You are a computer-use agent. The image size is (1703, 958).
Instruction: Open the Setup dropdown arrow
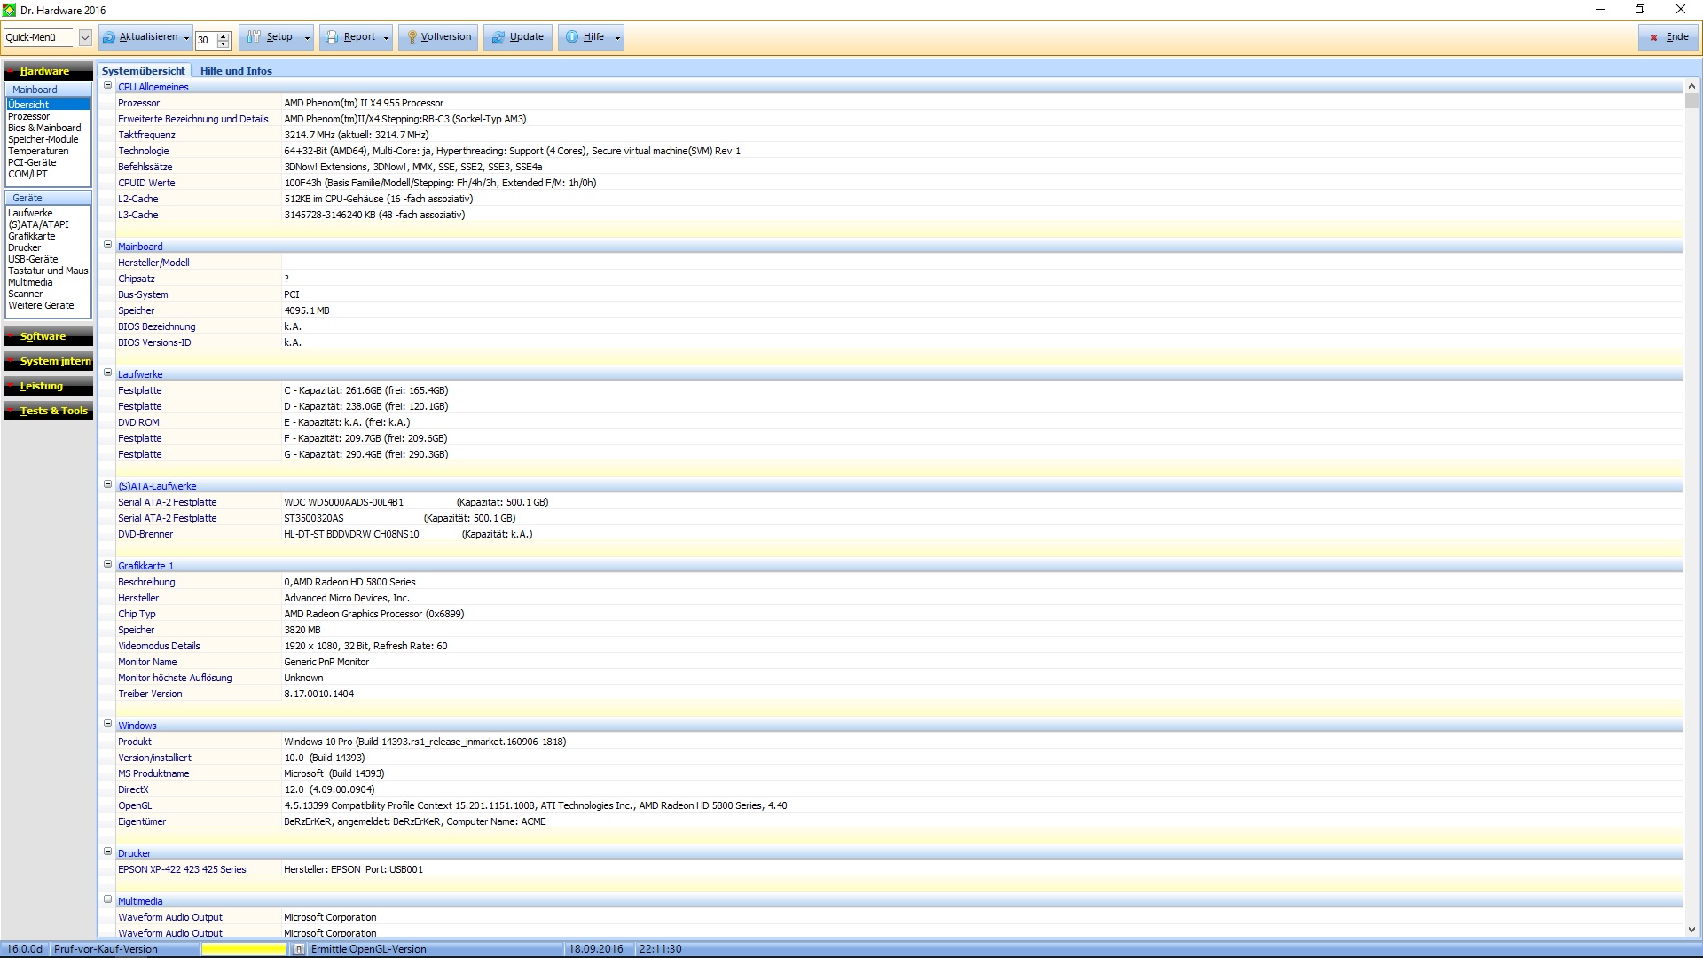(x=307, y=37)
